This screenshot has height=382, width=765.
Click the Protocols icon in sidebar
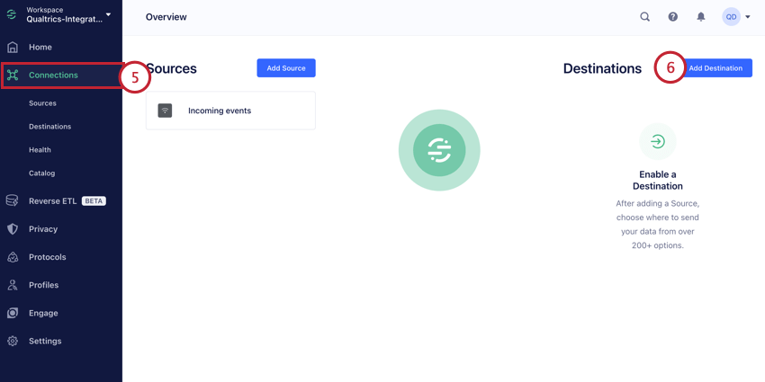[x=13, y=257]
